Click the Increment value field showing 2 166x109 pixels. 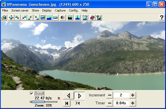pyautogui.click(x=121, y=95)
